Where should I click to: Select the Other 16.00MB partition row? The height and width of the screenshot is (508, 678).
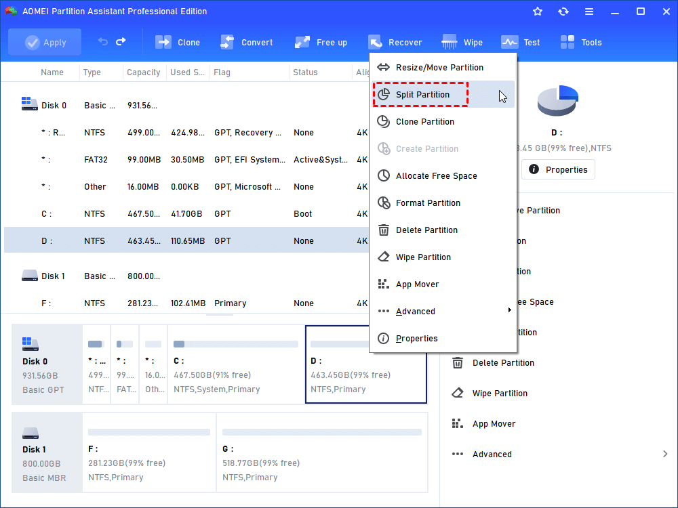pyautogui.click(x=186, y=187)
